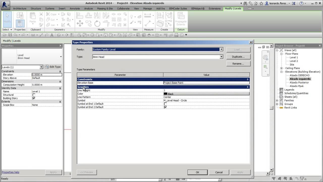The height and width of the screenshot is (182, 323).
Task: Click the Communication Center satellite icon
Action: click(x=256, y=3)
